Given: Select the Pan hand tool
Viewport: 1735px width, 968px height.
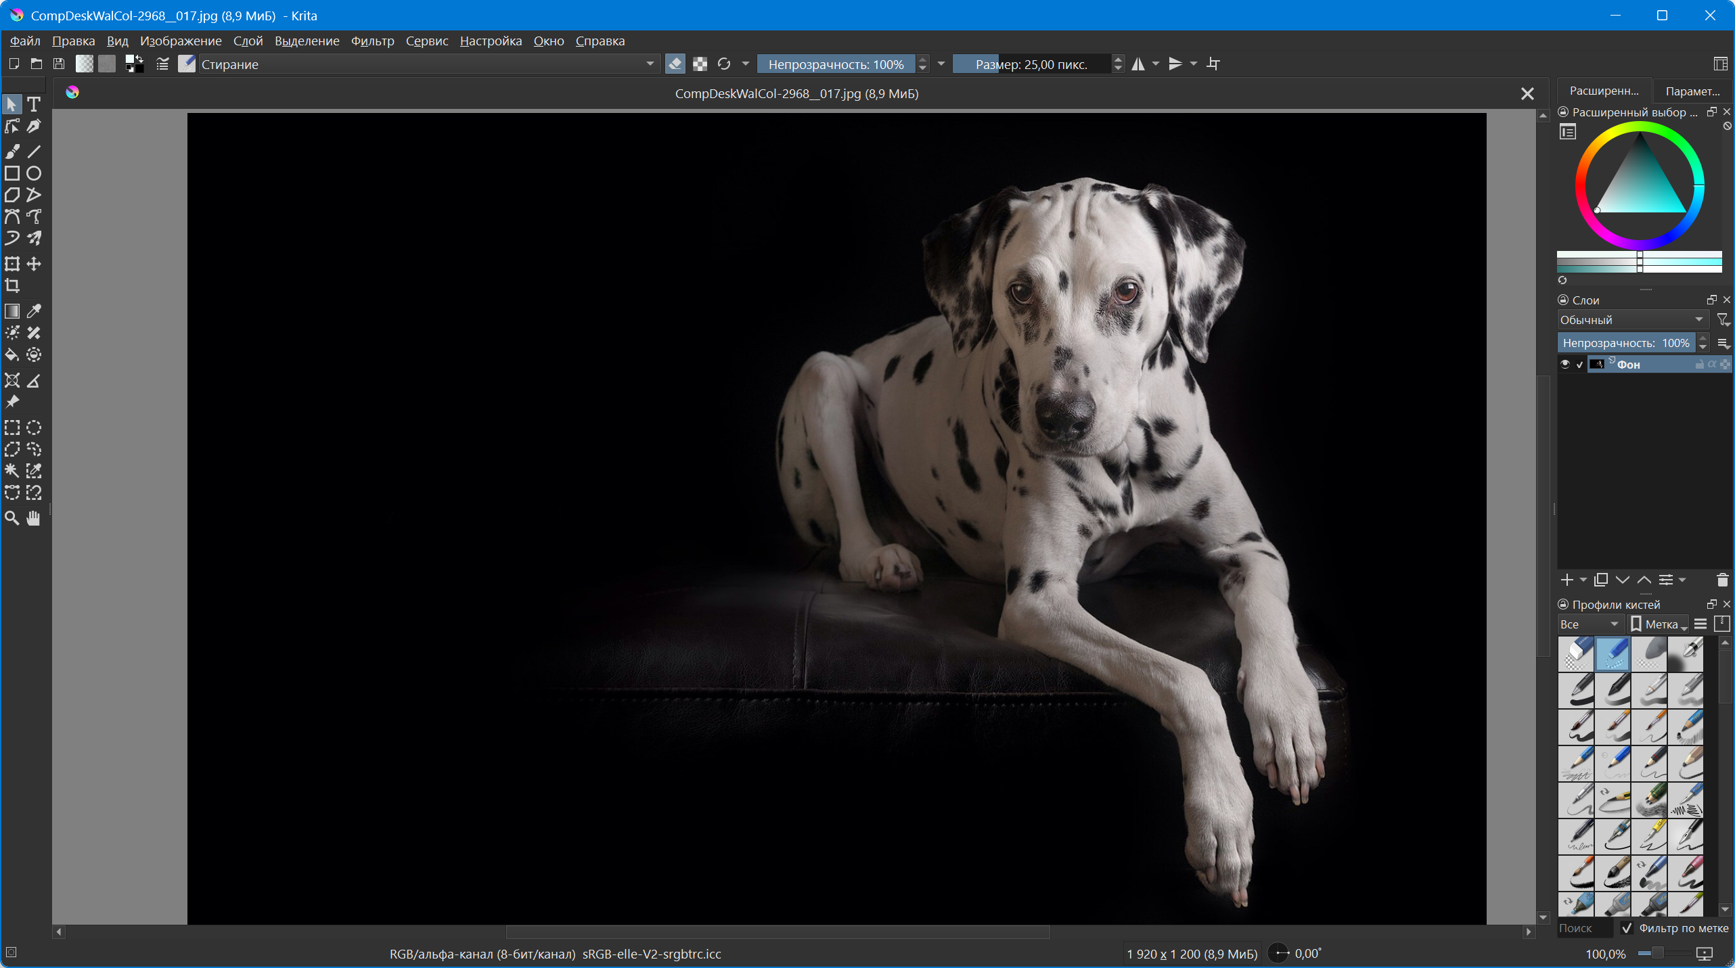Looking at the screenshot, I should click(x=34, y=518).
